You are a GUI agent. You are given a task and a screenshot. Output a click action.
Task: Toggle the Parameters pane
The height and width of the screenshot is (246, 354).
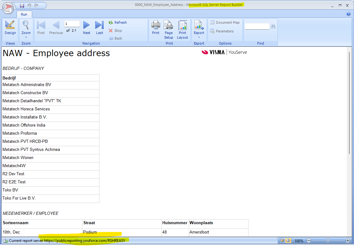tap(222, 31)
